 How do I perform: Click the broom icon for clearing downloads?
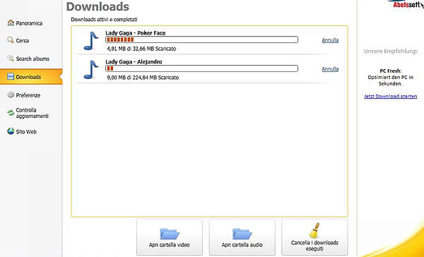click(314, 230)
